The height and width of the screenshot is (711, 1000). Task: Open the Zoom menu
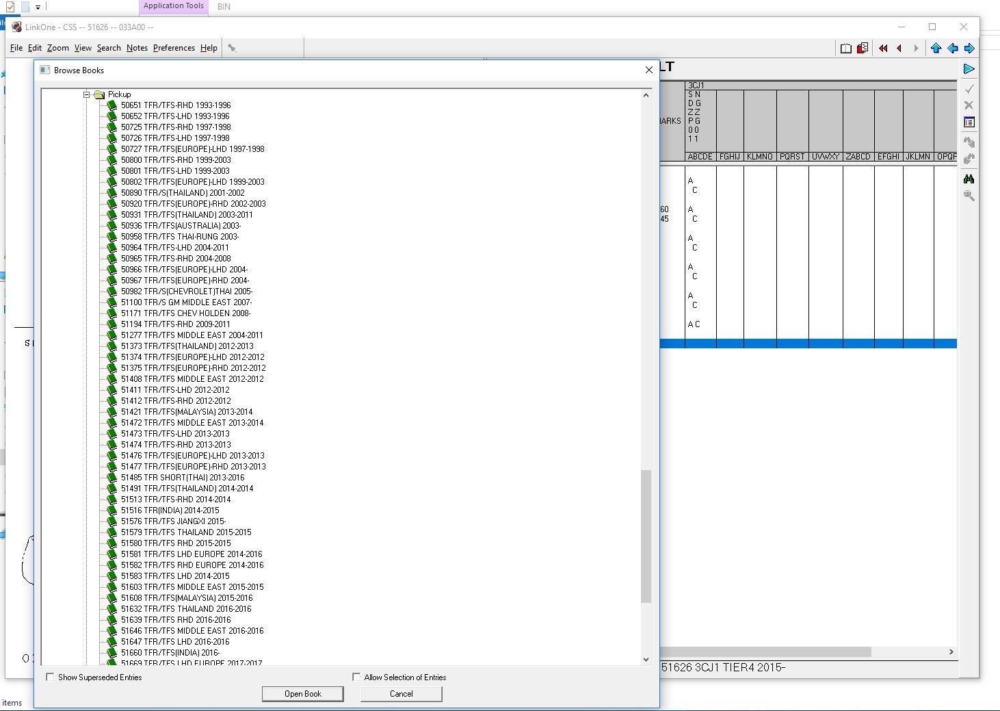click(58, 48)
